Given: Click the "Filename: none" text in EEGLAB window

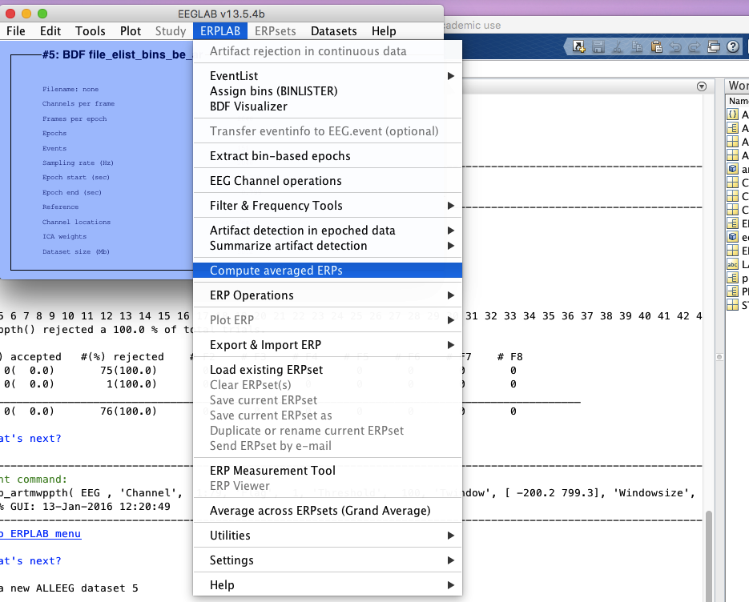Looking at the screenshot, I should pyautogui.click(x=70, y=90).
